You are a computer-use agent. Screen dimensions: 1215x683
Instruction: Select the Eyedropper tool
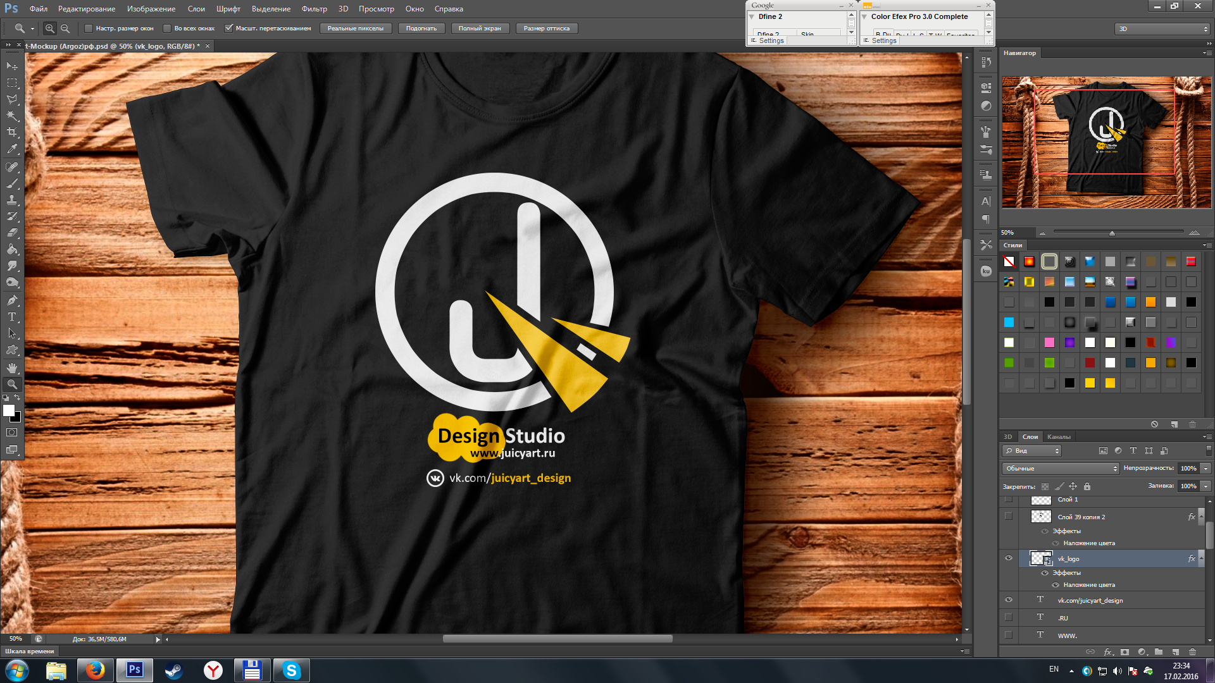[12, 149]
